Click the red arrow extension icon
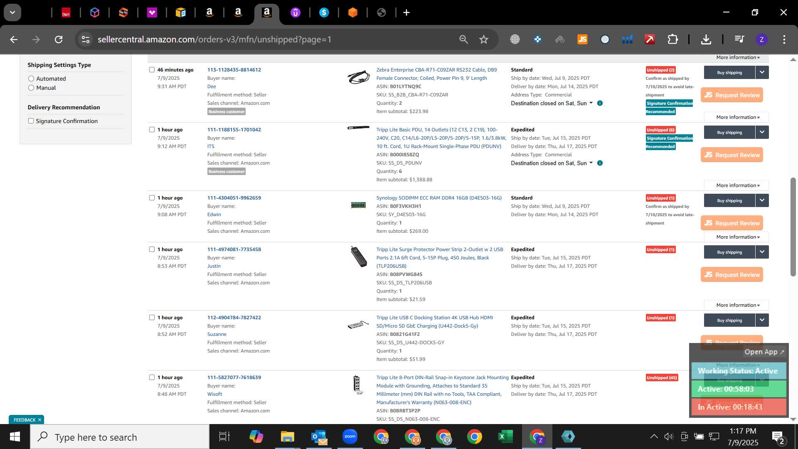This screenshot has width=798, height=449. [650, 39]
